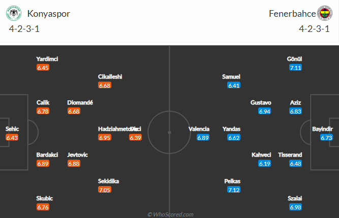Select Daci's 6.39 rating badge
The height and width of the screenshot is (218, 339).
pos(136,137)
